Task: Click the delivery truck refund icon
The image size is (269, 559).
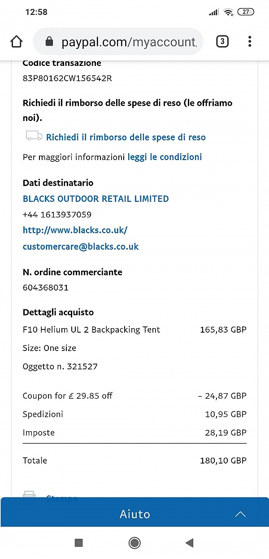Action: tap(34, 136)
